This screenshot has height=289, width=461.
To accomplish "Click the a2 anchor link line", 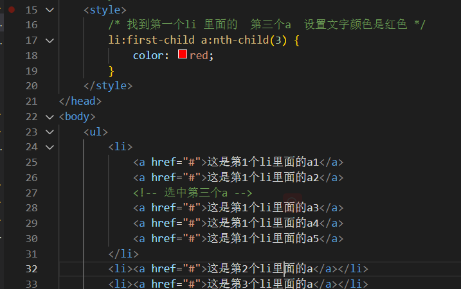I will click(238, 177).
